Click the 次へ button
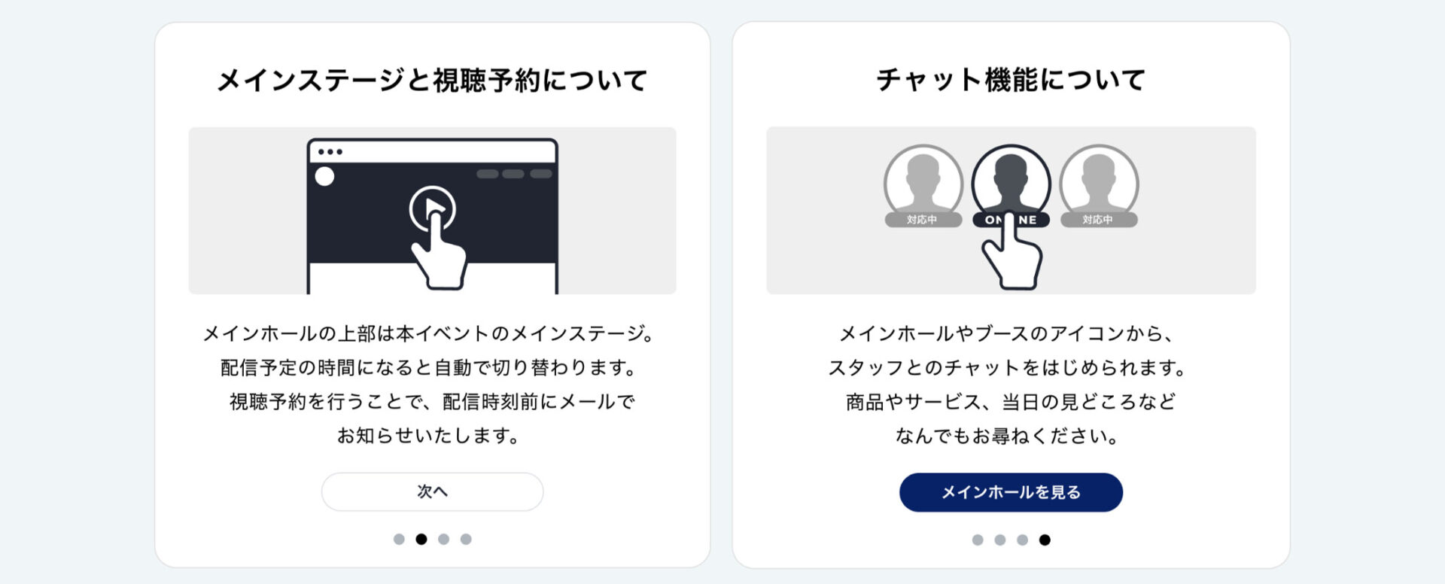1445x584 pixels. click(432, 491)
